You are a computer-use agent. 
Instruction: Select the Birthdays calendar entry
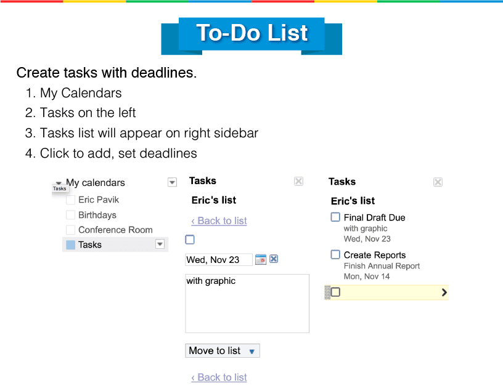[97, 215]
